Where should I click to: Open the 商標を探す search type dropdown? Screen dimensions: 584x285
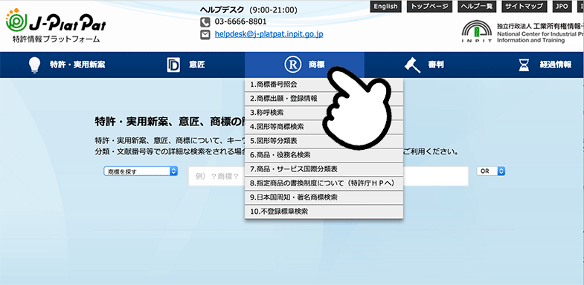coord(141,171)
